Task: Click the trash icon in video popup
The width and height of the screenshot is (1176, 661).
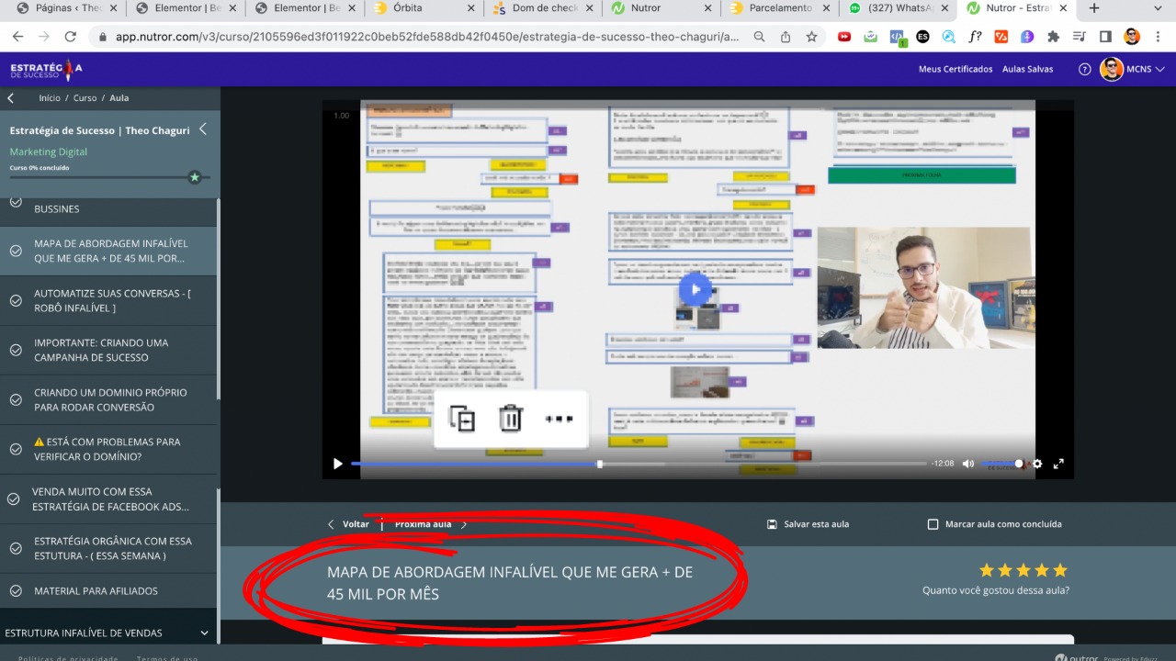Action: [x=510, y=419]
